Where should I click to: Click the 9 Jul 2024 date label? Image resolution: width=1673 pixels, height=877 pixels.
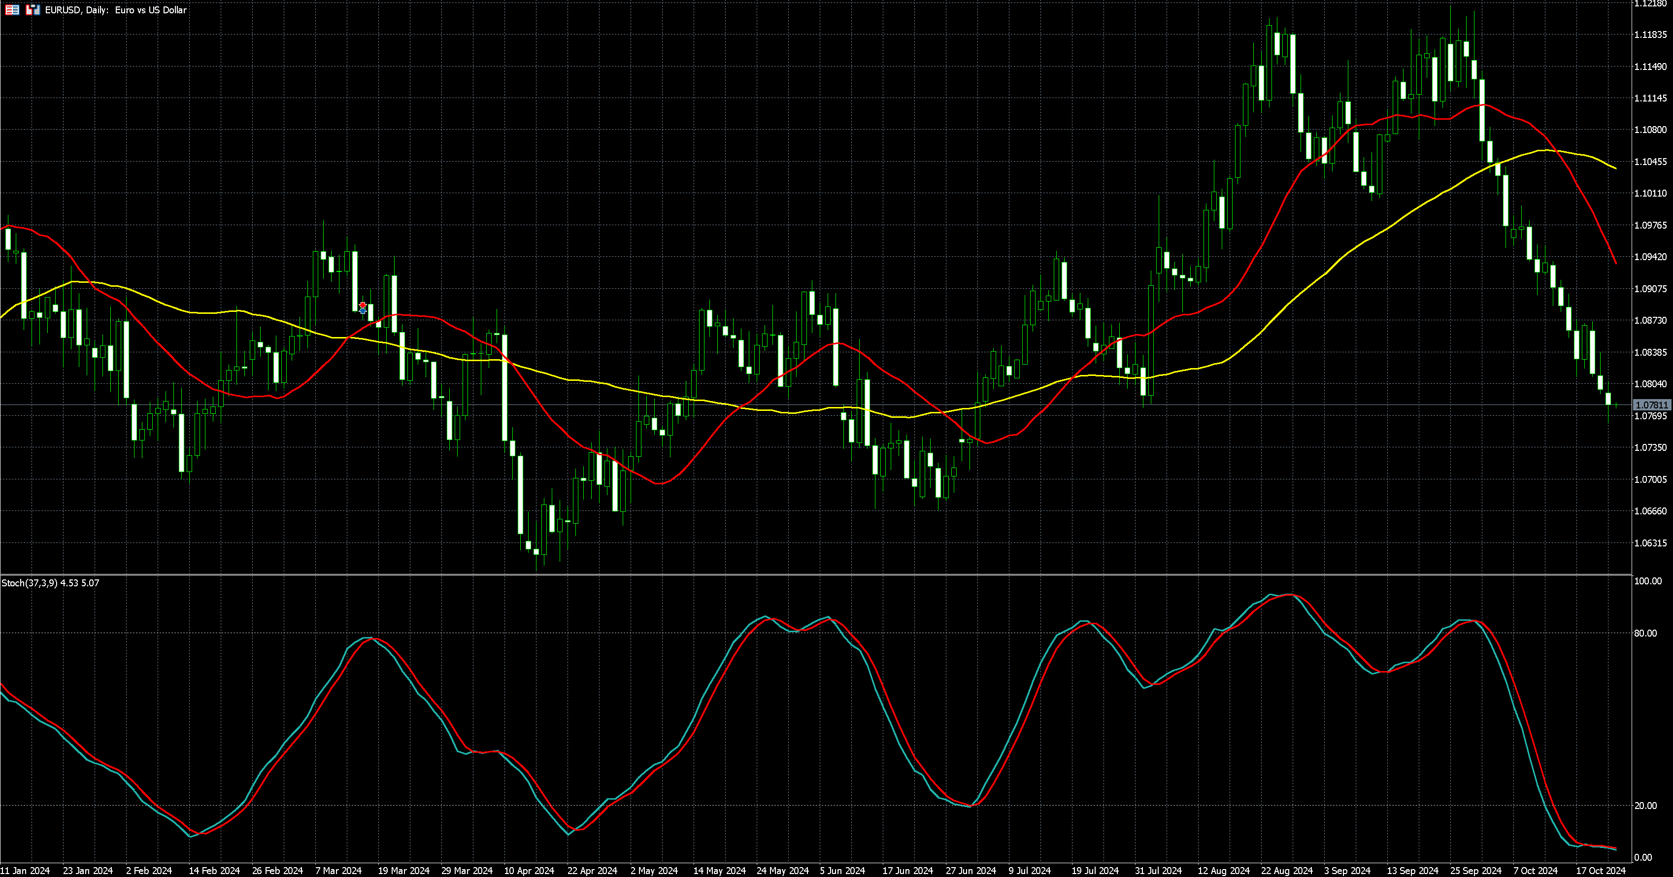click(x=1030, y=871)
